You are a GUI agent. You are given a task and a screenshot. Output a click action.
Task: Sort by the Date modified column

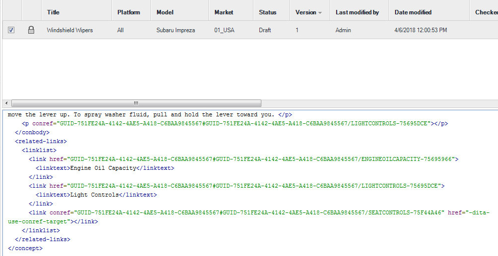[x=413, y=12]
